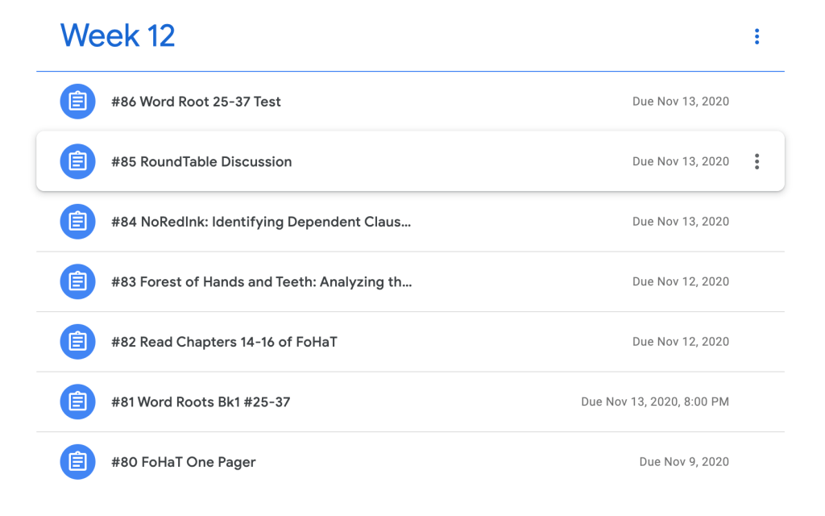Click due date Nov 13, 2020, 8:00 PM
Screen dimensions: 825x516
pos(654,402)
